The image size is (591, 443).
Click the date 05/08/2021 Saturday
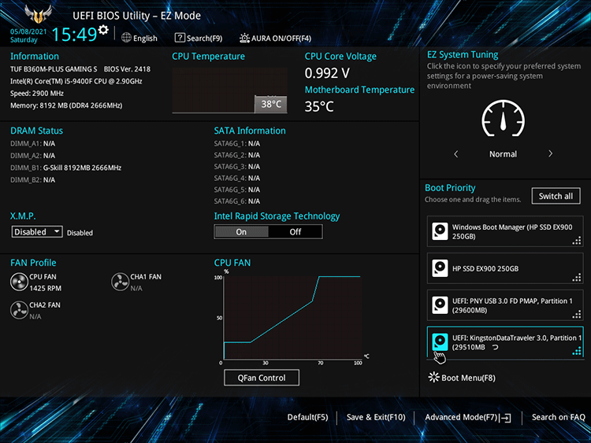point(28,35)
